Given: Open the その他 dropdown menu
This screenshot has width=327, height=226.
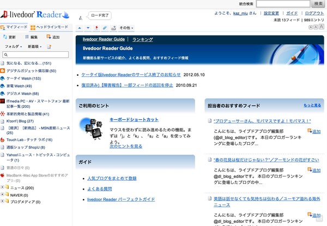Looking at the screenshot, I should tap(126, 27).
